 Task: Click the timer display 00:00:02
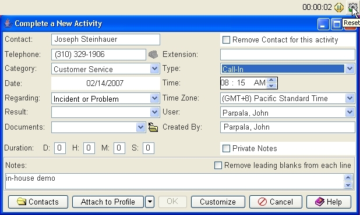coord(317,8)
